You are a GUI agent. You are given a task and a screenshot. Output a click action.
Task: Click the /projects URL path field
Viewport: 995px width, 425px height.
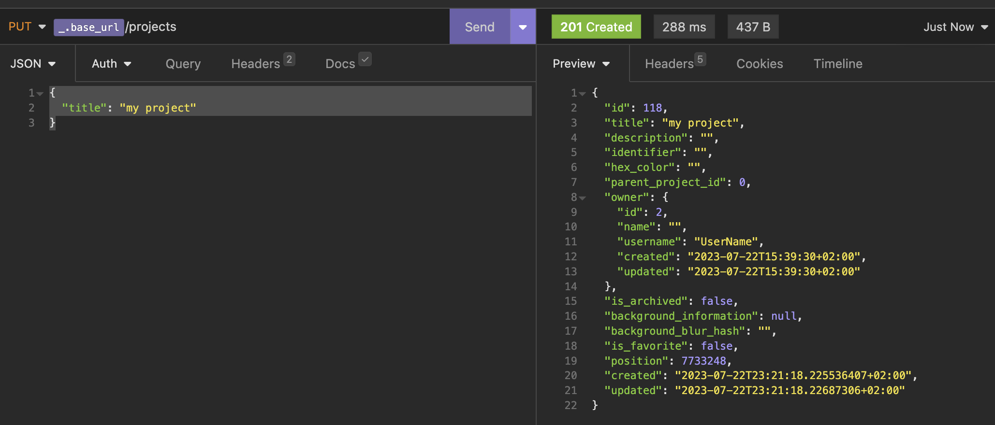(151, 27)
